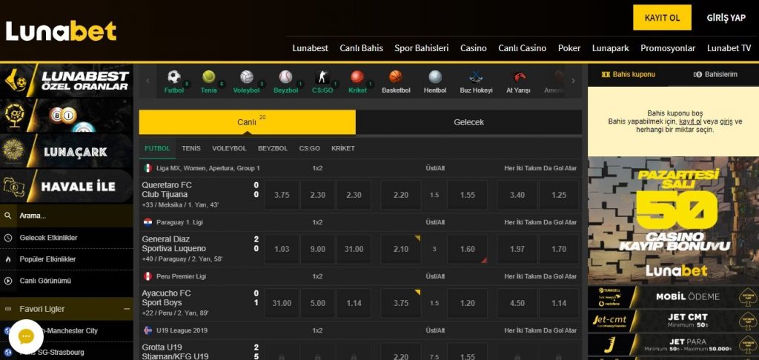Open the Lunabet TV menu item
This screenshot has width=759, height=360.
click(x=729, y=48)
